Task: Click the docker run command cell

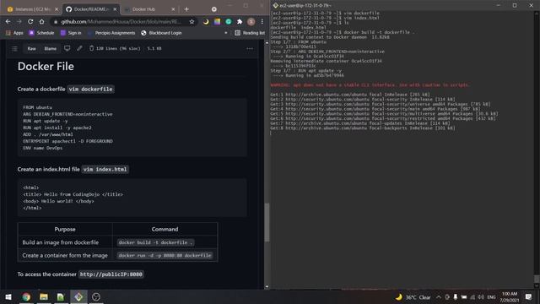Action: click(165, 255)
